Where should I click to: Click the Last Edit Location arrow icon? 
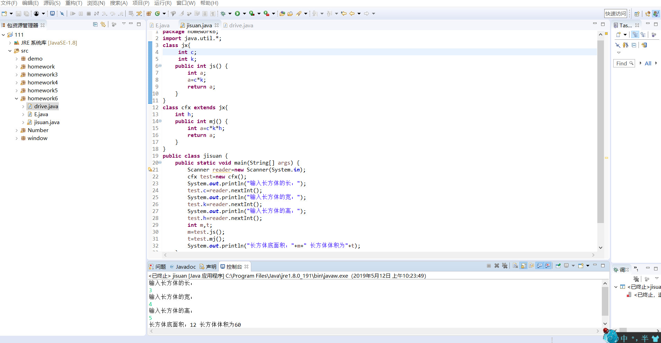(x=344, y=13)
